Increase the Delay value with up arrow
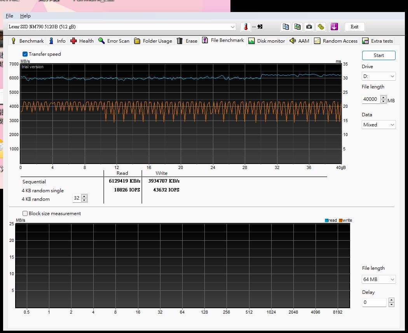Screen dimensions: 408x333 click(391, 300)
